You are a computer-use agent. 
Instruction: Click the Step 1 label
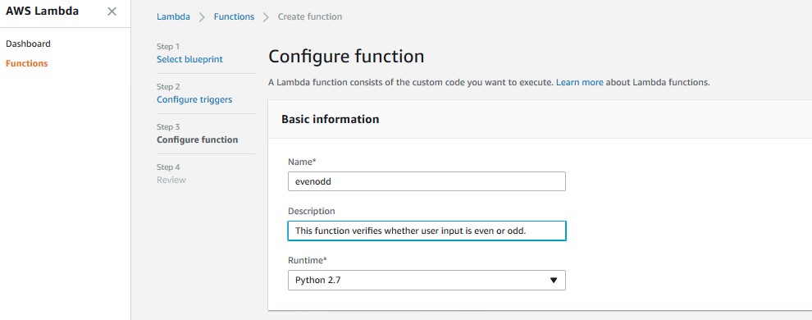(x=168, y=47)
